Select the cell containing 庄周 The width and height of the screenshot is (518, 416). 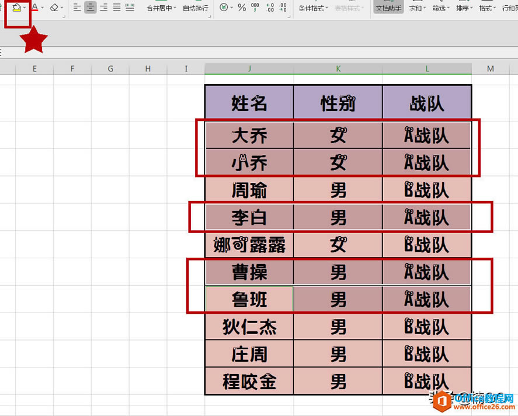(249, 354)
